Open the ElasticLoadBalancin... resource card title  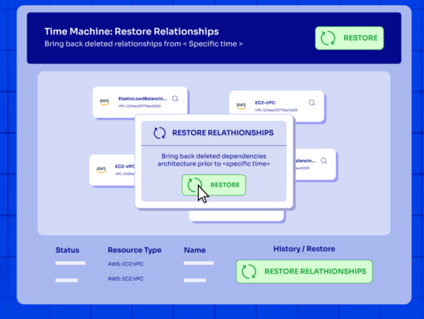[x=142, y=98]
